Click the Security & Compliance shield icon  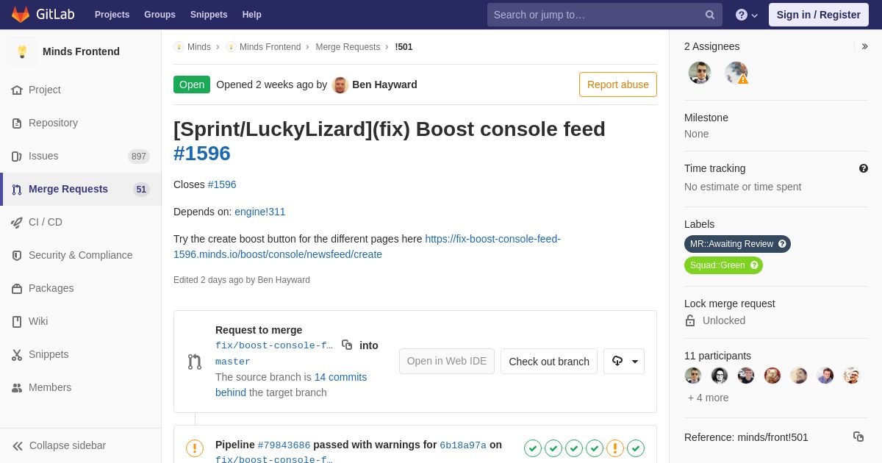coord(17,255)
